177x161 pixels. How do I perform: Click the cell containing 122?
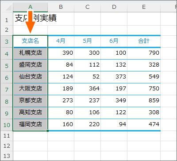(114, 113)
